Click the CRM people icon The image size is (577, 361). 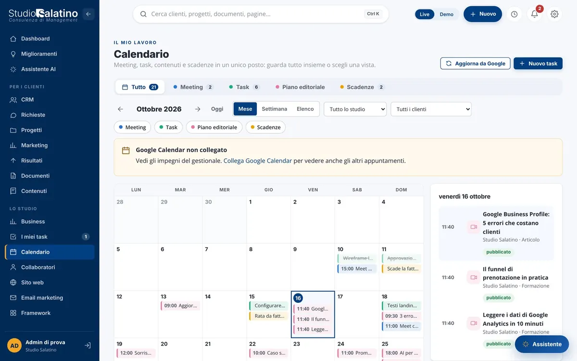pos(13,100)
